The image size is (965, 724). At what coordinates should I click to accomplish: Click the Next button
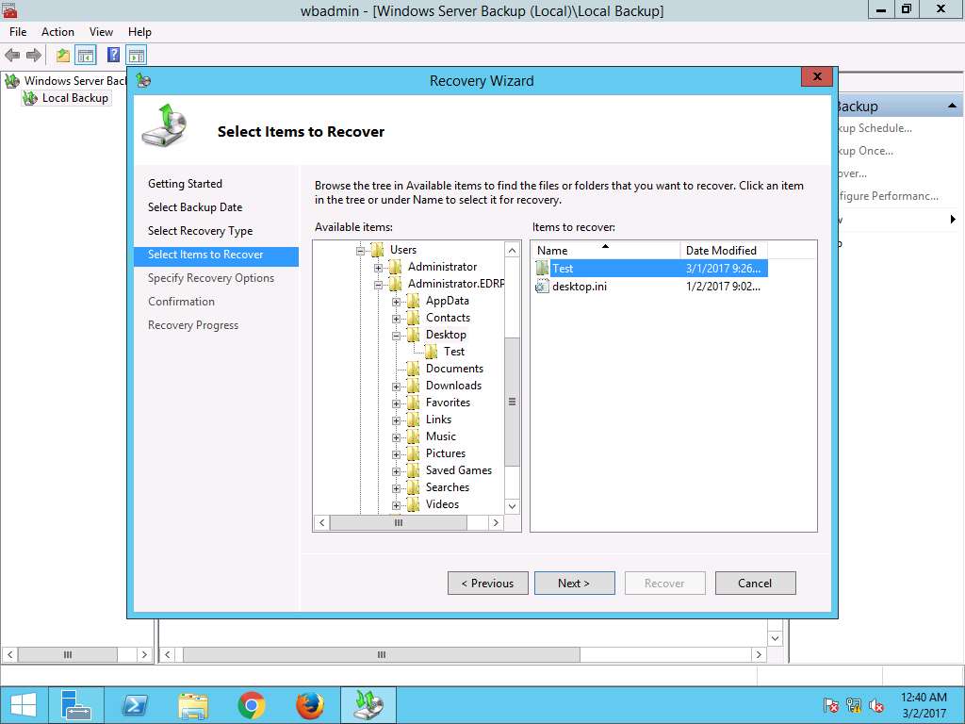(x=574, y=583)
